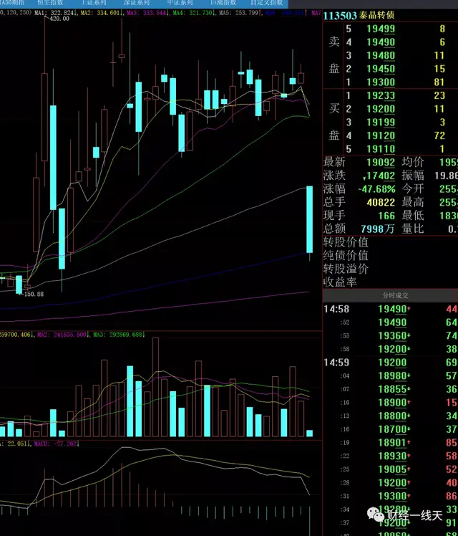Select the 中证系列 tab
The height and width of the screenshot is (536, 458).
pyautogui.click(x=180, y=3)
